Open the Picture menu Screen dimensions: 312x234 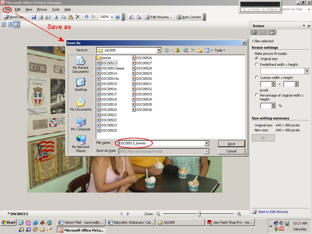42,9
